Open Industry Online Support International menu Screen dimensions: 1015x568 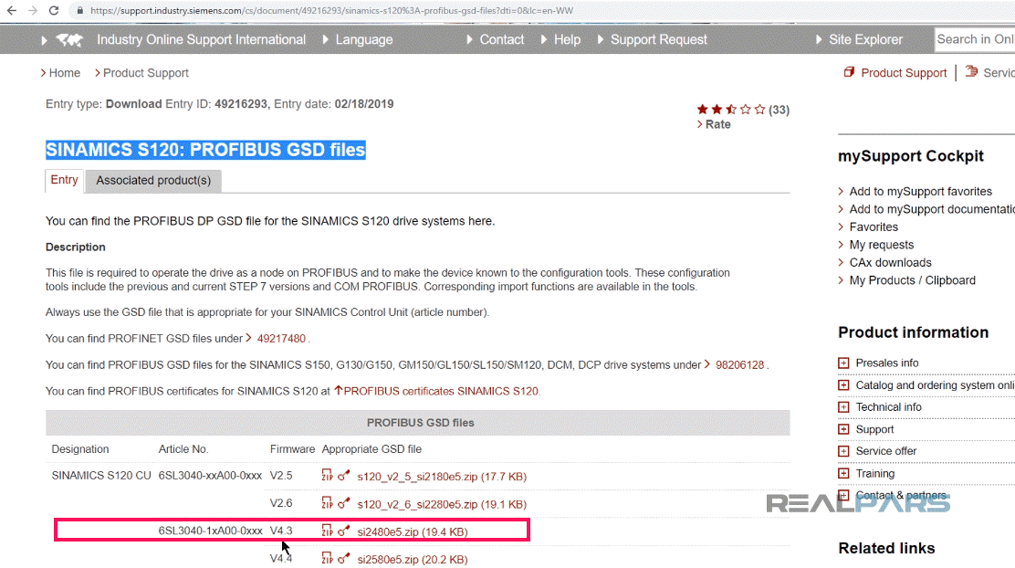click(x=201, y=39)
